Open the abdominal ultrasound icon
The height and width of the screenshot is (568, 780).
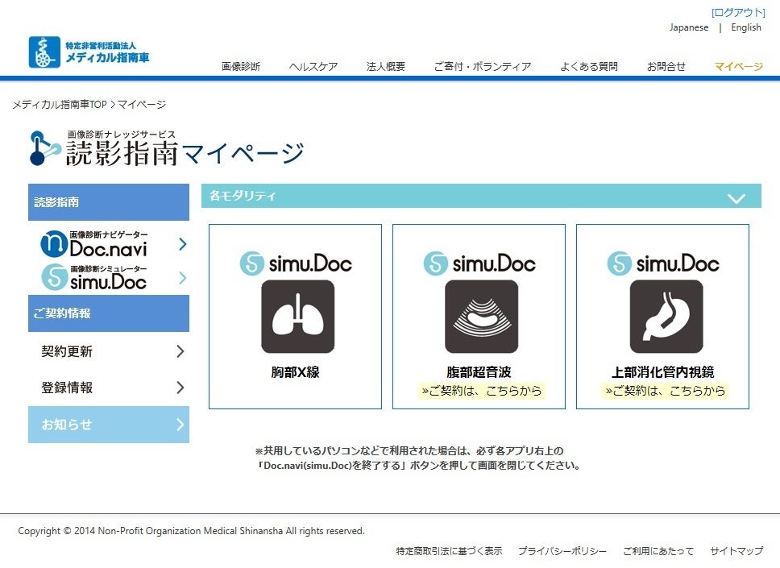481,317
